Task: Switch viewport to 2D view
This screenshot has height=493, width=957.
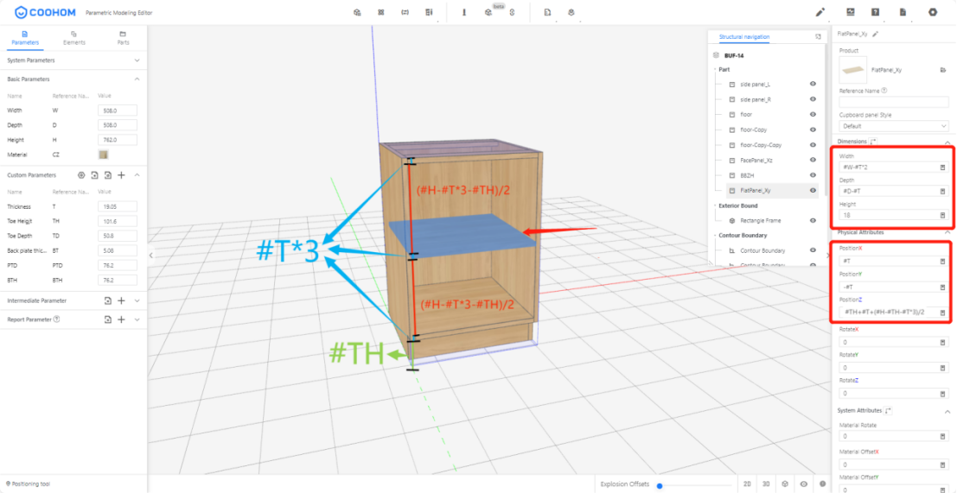Action: click(747, 484)
